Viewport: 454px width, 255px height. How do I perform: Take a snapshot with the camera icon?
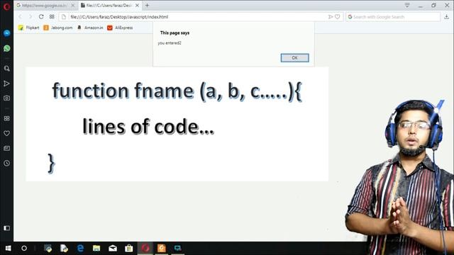[x=6, y=98]
